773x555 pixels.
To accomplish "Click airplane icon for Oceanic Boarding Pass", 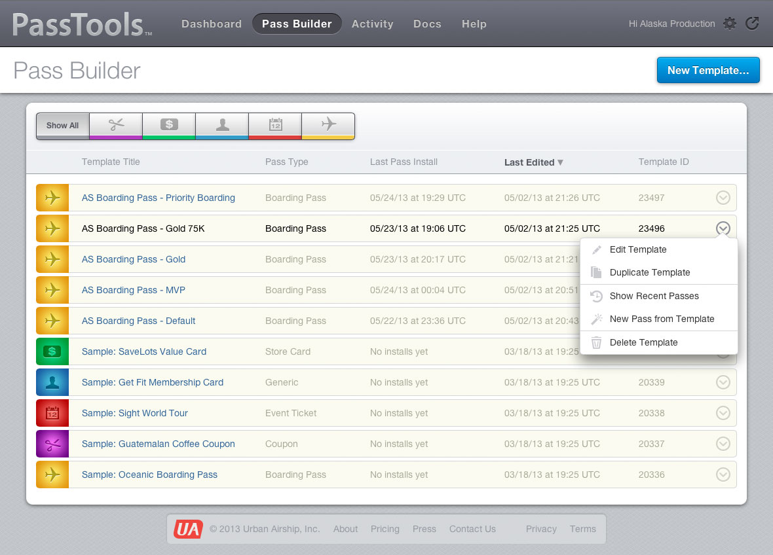I will (52, 474).
